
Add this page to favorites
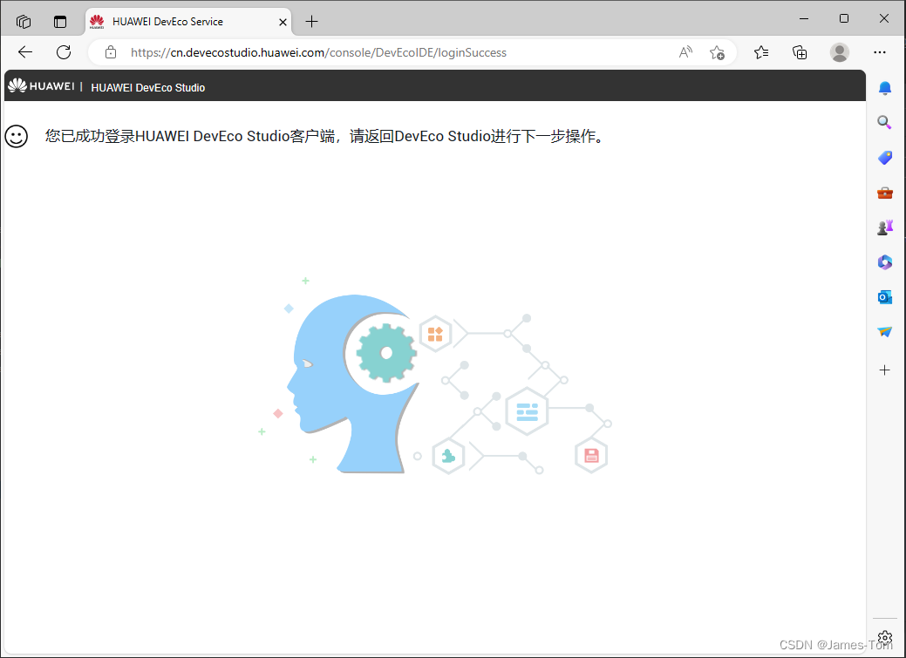coord(717,52)
